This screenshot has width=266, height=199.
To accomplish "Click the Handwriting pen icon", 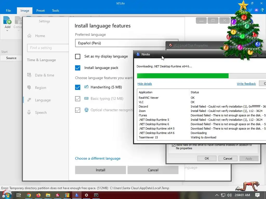I will point(86,87).
